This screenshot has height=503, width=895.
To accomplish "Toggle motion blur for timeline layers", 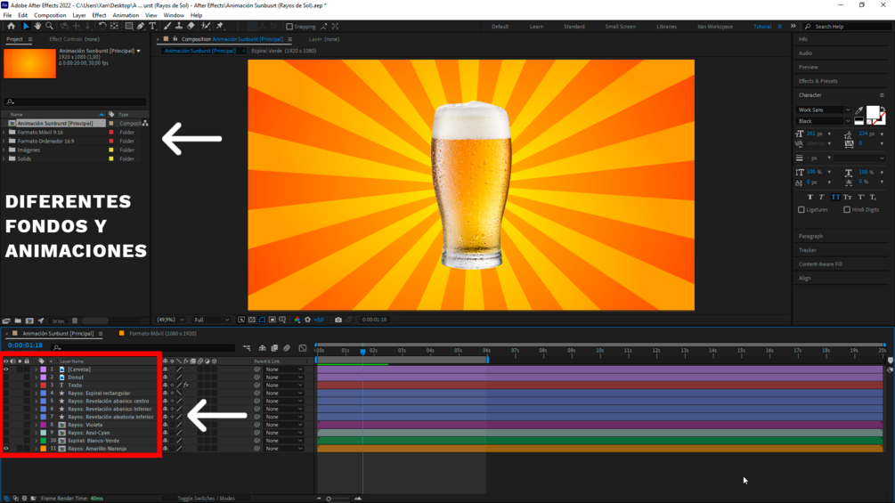I will (287, 348).
